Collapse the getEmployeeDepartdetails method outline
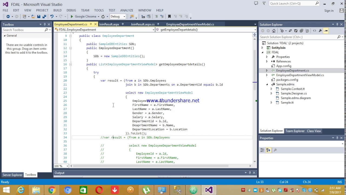346x195 pixels. click(x=70, y=64)
